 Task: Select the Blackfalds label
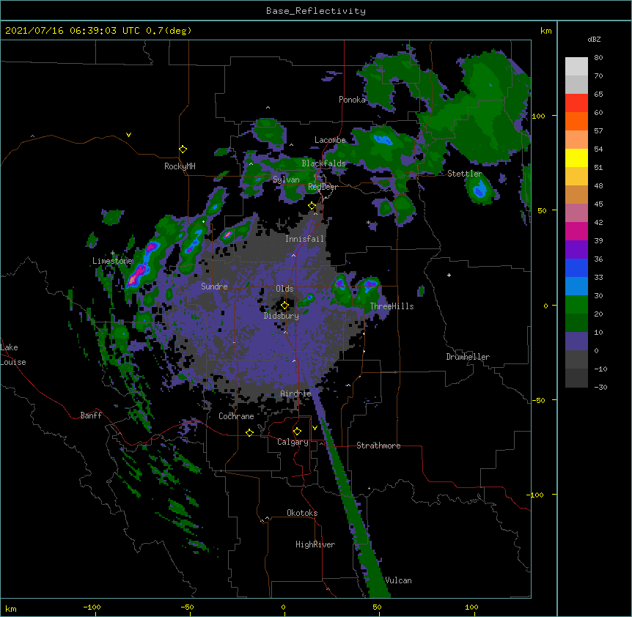[323, 163]
